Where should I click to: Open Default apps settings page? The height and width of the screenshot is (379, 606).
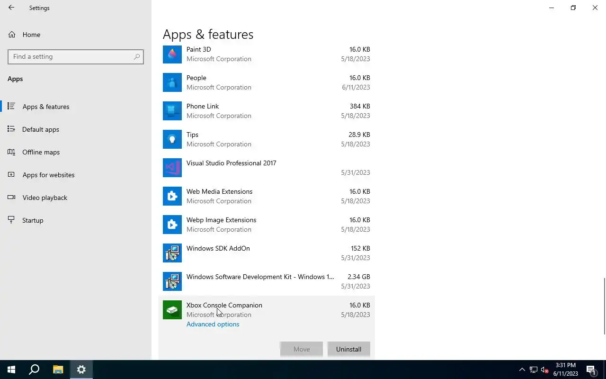click(76, 129)
